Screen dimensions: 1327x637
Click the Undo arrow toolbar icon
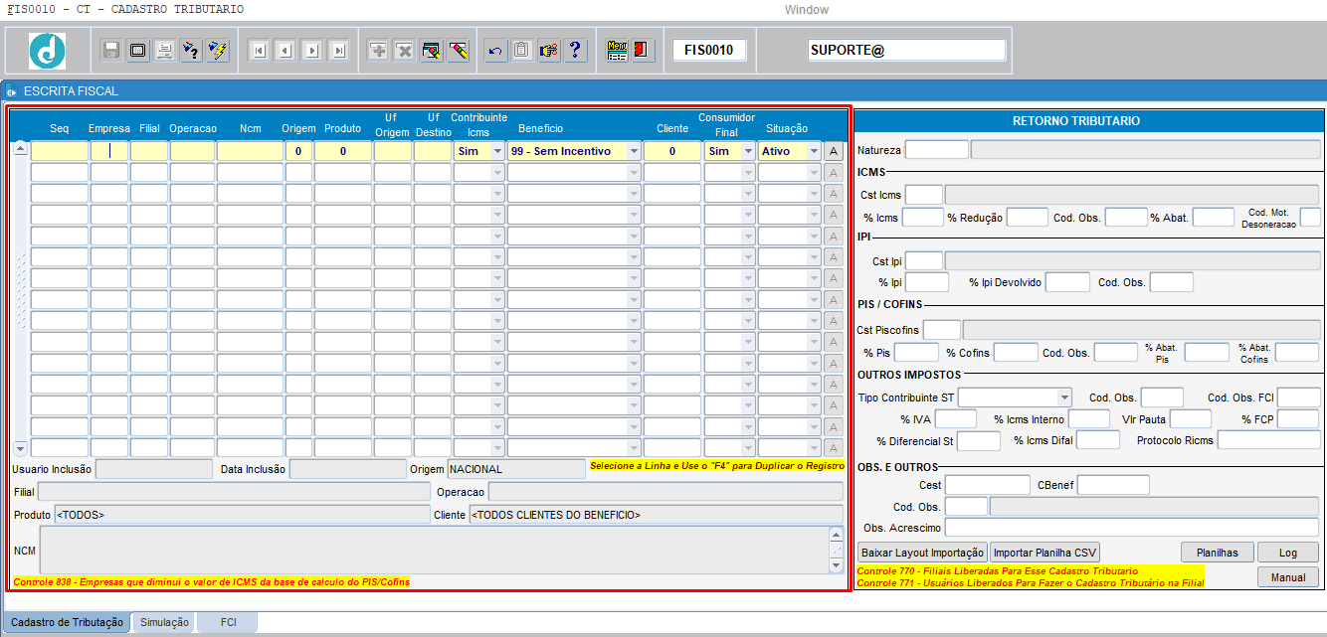[x=495, y=51]
